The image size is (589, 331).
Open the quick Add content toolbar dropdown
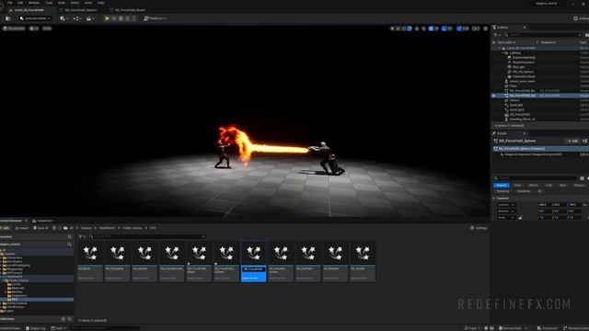point(64,18)
